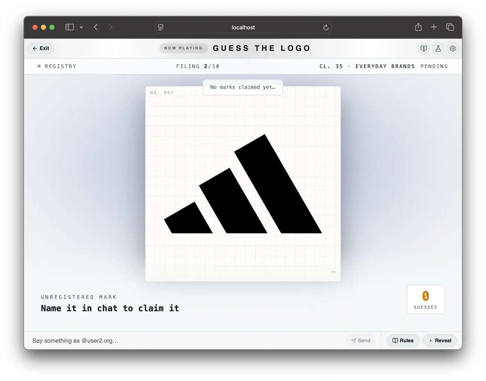The width and height of the screenshot is (486, 381).
Task: Click the Guess The Logo title
Action: tap(261, 48)
